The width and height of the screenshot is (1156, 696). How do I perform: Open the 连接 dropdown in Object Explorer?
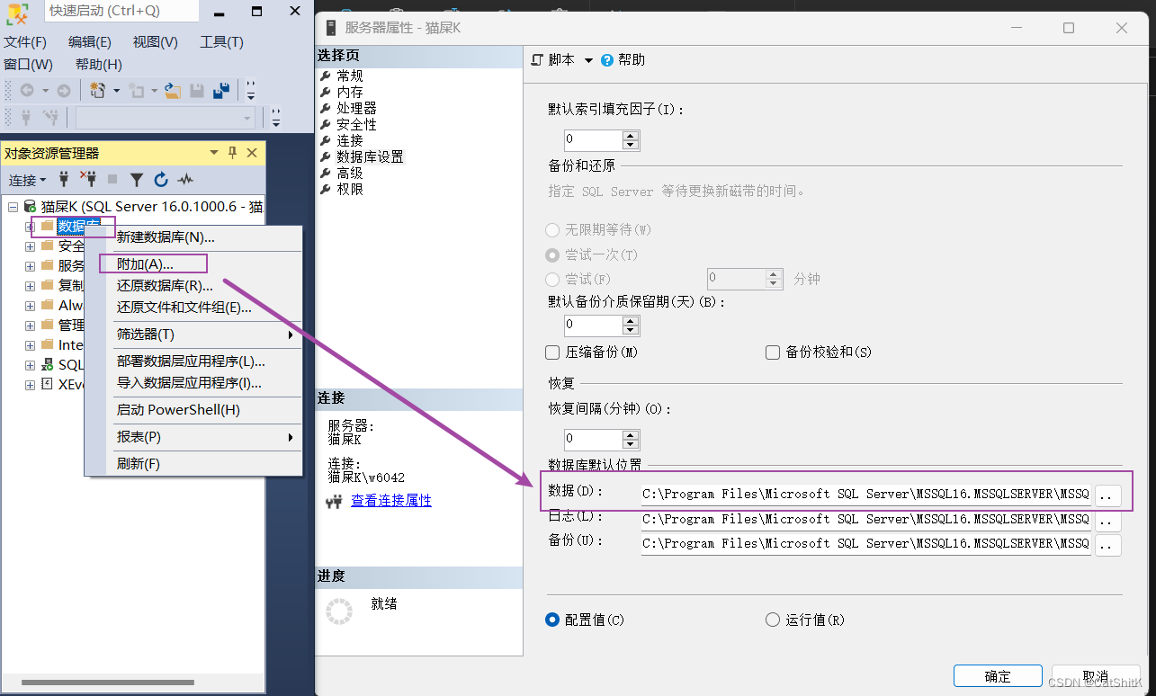click(27, 180)
